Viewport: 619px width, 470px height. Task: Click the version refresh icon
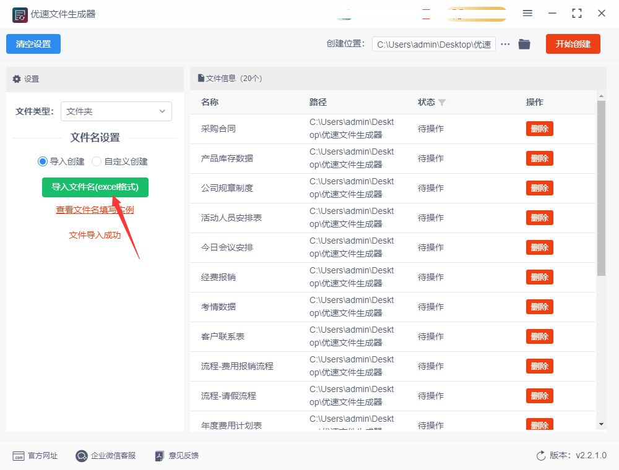[541, 456]
